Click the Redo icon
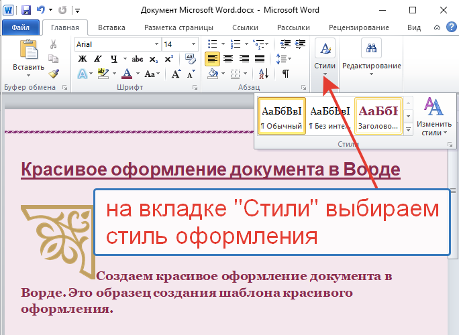This screenshot has height=335, width=459. 62,10
